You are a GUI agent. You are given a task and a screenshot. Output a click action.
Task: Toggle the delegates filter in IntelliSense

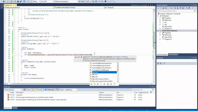pyautogui.click(x=104, y=84)
